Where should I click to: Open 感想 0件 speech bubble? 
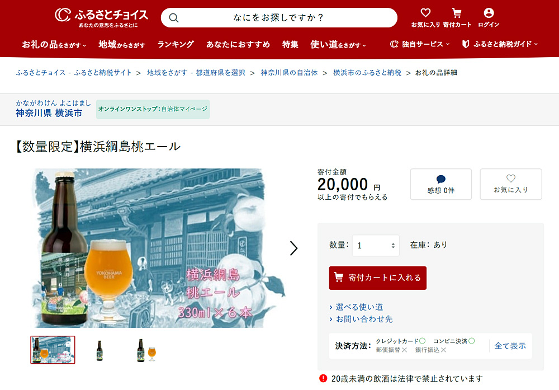click(441, 184)
